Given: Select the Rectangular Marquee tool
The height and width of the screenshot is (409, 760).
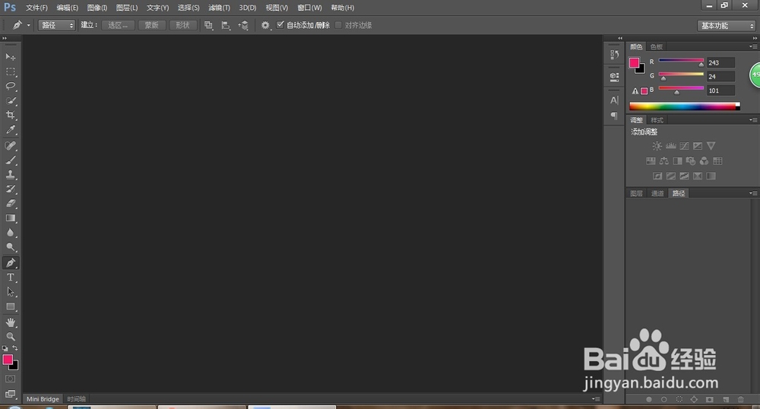Looking at the screenshot, I should (10, 71).
